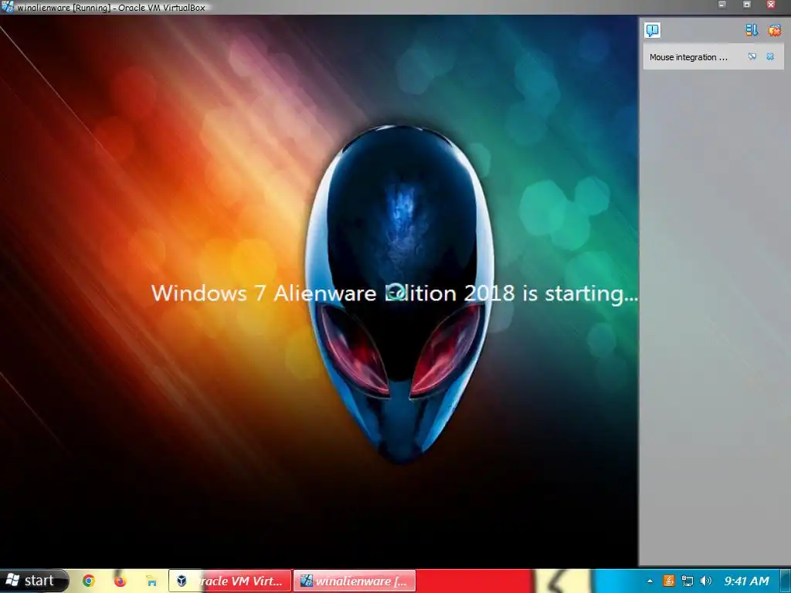Viewport: 791px width, 593px height.
Task: Launch Firefox from quick launch
Action: (x=120, y=581)
